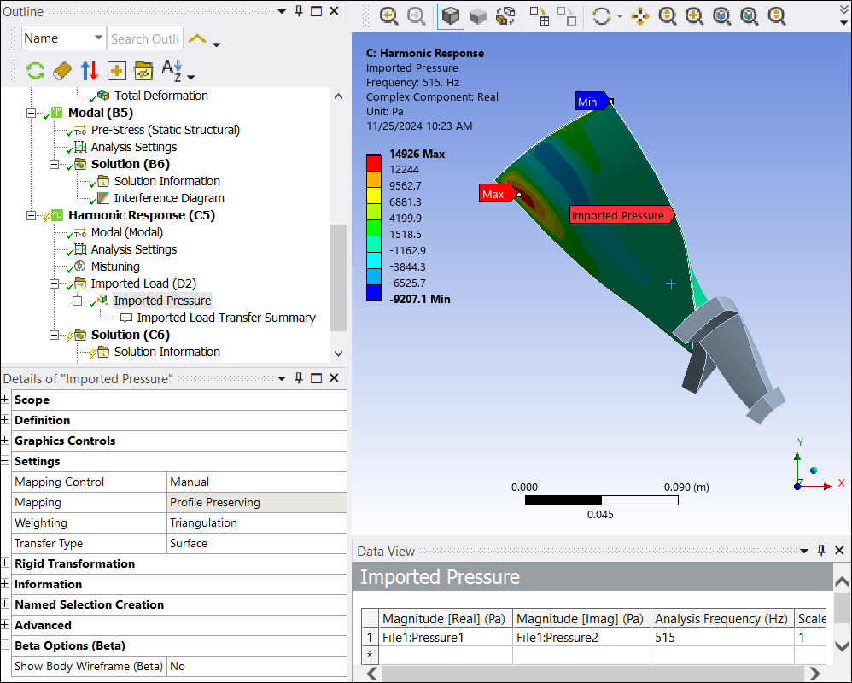The width and height of the screenshot is (852, 683).
Task: Toggle the gray shaded exterior display mode
Action: 478,15
